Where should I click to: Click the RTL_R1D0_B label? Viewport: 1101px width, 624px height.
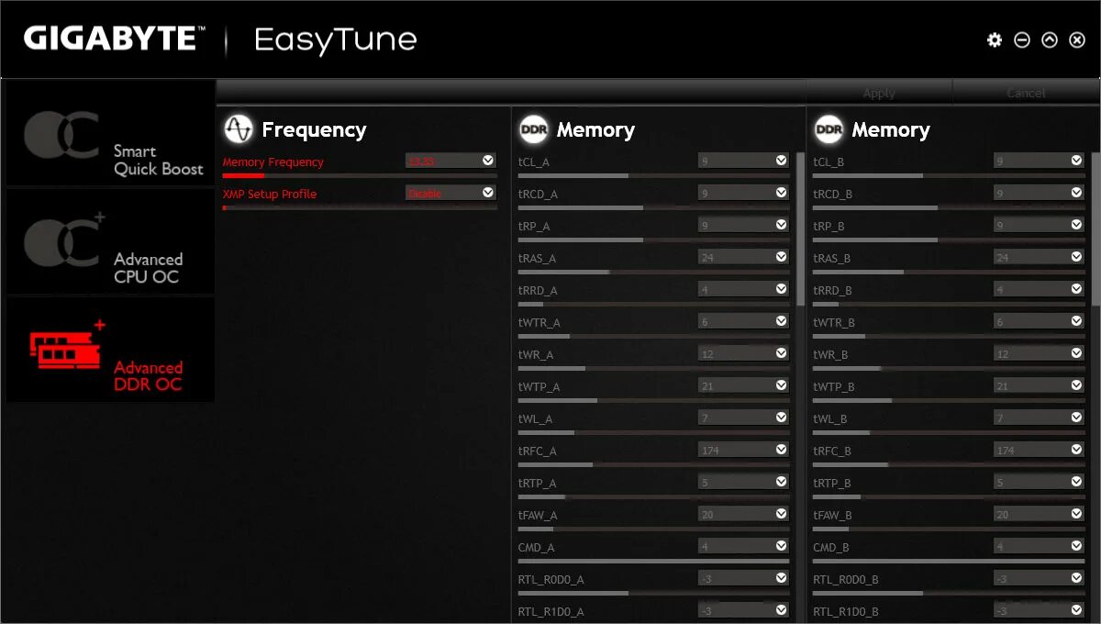(x=846, y=611)
